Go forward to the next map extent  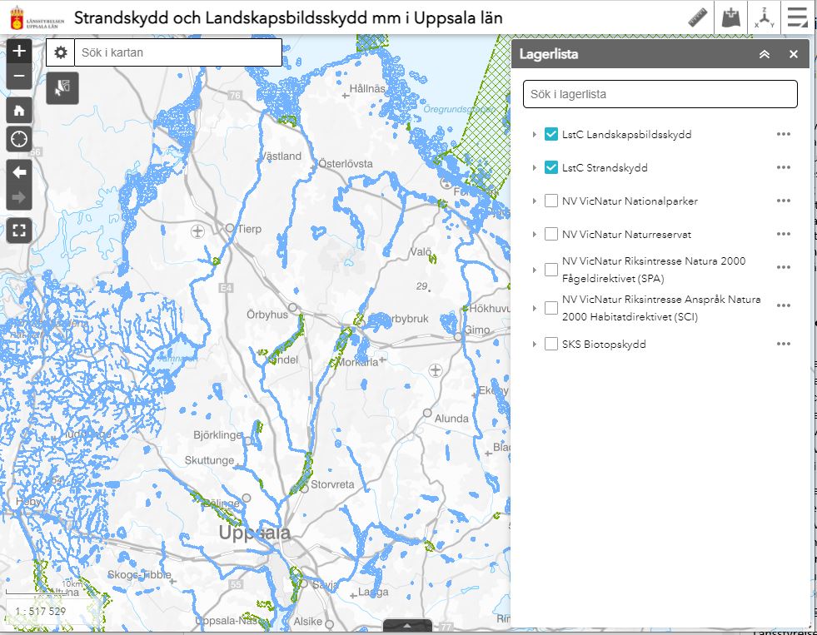19,197
